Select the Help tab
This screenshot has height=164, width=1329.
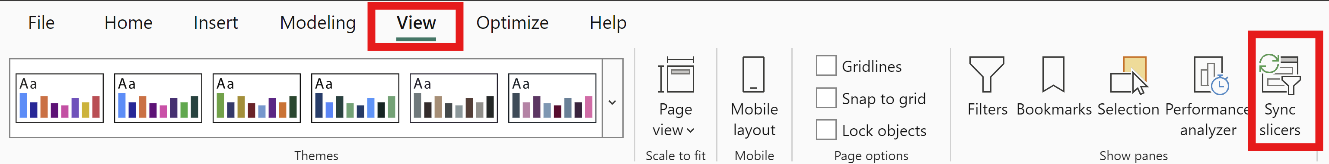608,23
